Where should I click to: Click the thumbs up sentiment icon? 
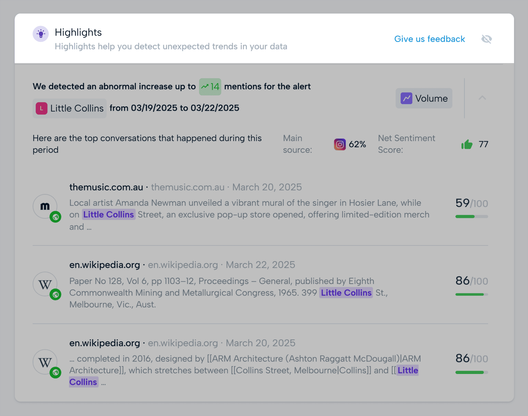[x=467, y=144]
